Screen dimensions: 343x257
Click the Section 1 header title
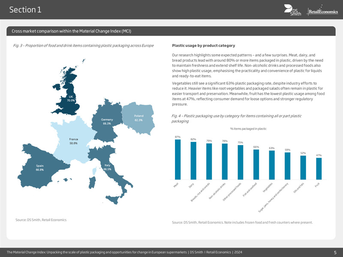25,10
